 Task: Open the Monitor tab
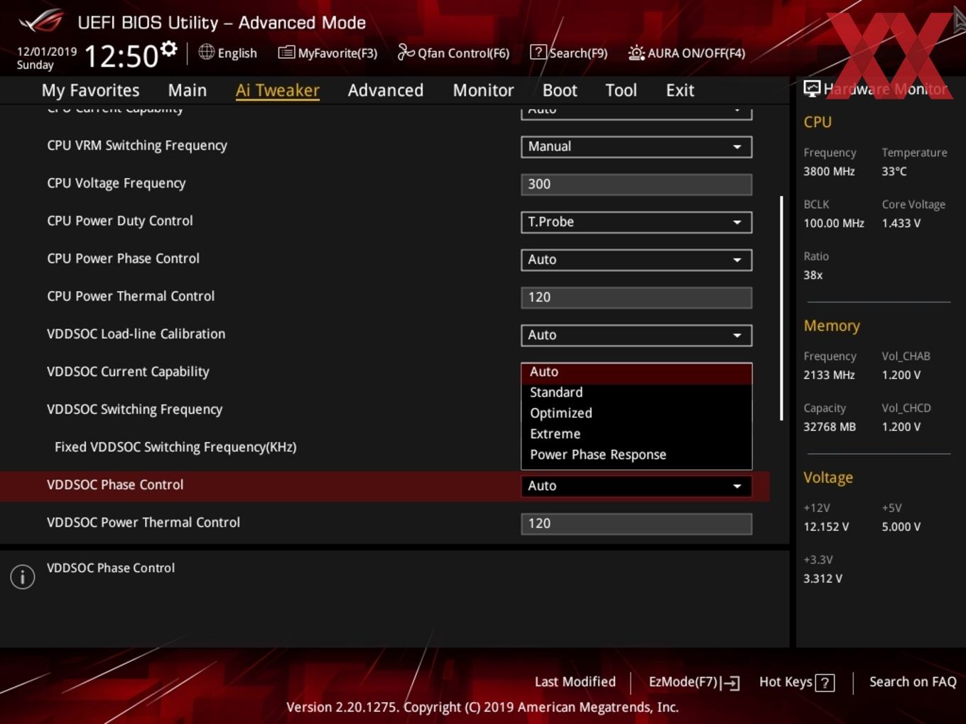(x=483, y=90)
